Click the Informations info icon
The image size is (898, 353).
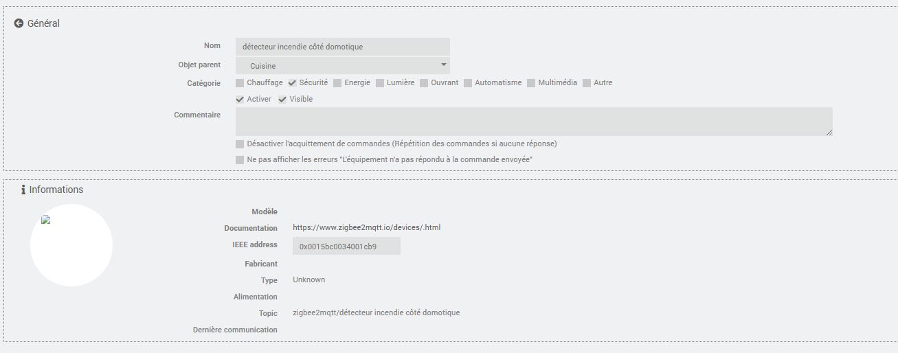click(x=23, y=190)
